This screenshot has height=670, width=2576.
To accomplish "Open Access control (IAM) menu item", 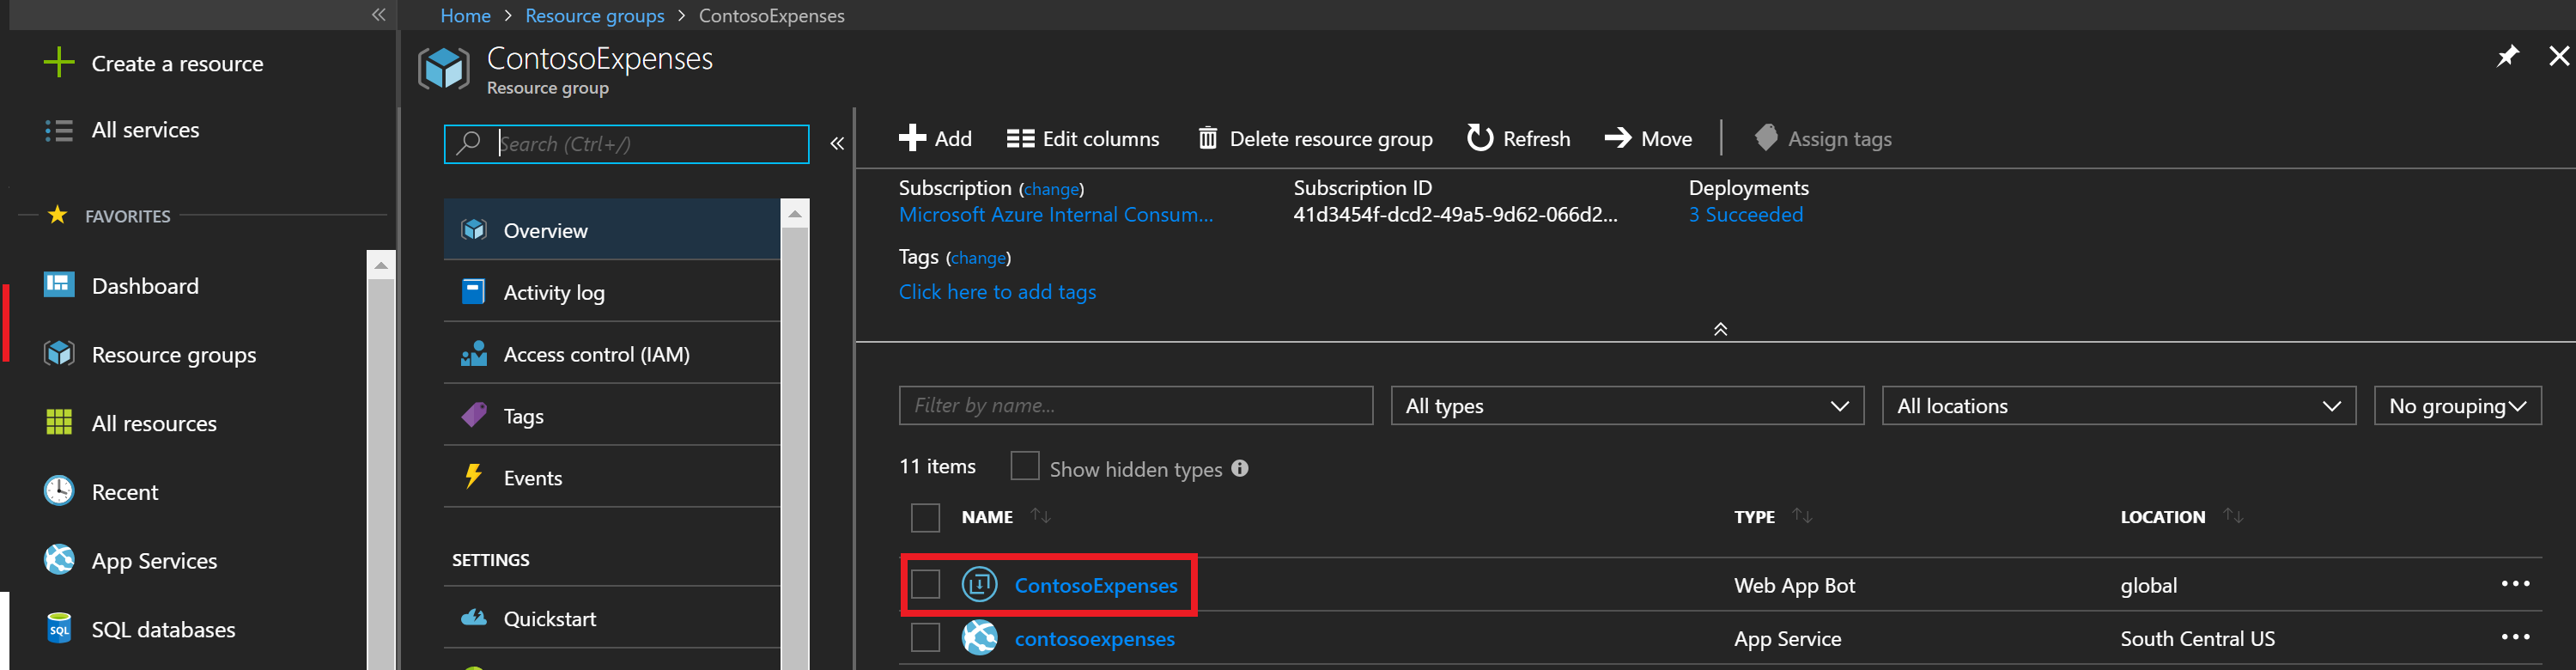I will coord(612,354).
